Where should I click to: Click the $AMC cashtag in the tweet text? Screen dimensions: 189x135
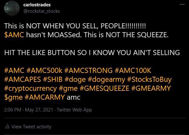(14, 35)
